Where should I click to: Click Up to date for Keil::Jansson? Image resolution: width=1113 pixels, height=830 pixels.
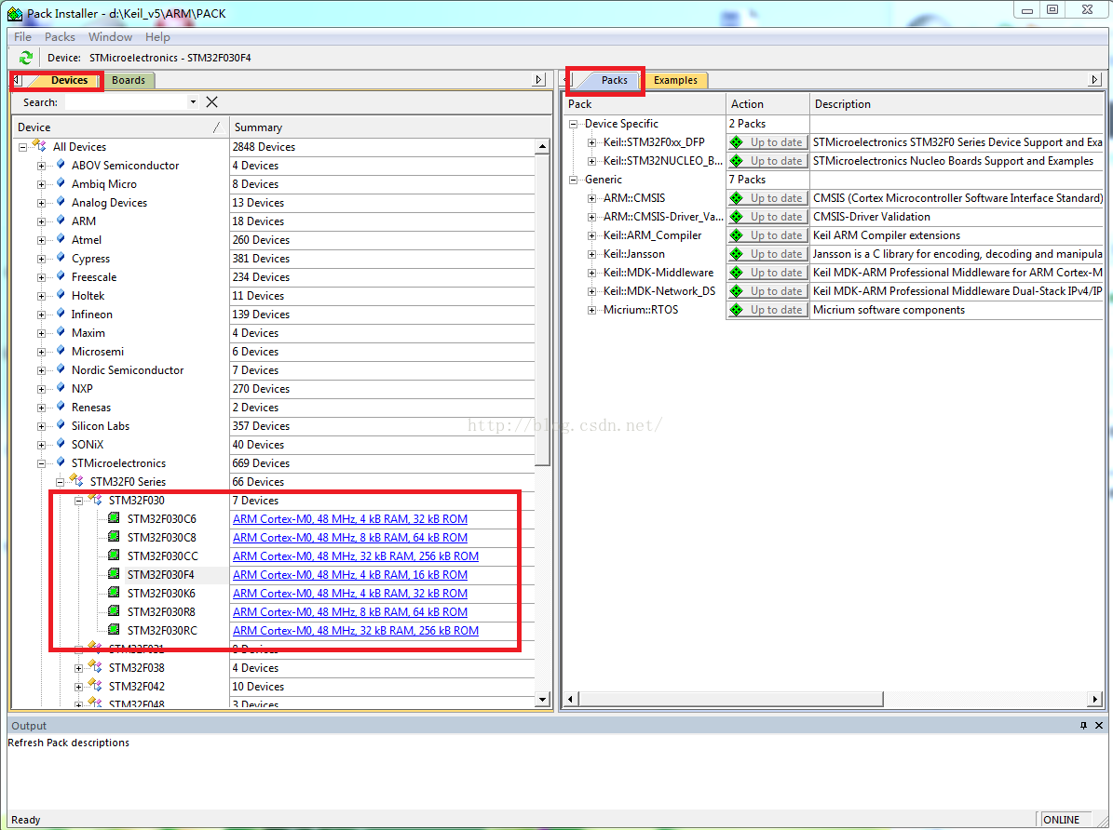(x=768, y=254)
